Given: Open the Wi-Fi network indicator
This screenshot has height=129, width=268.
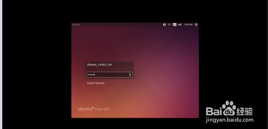Looking at the screenshot, I should coord(169,25).
